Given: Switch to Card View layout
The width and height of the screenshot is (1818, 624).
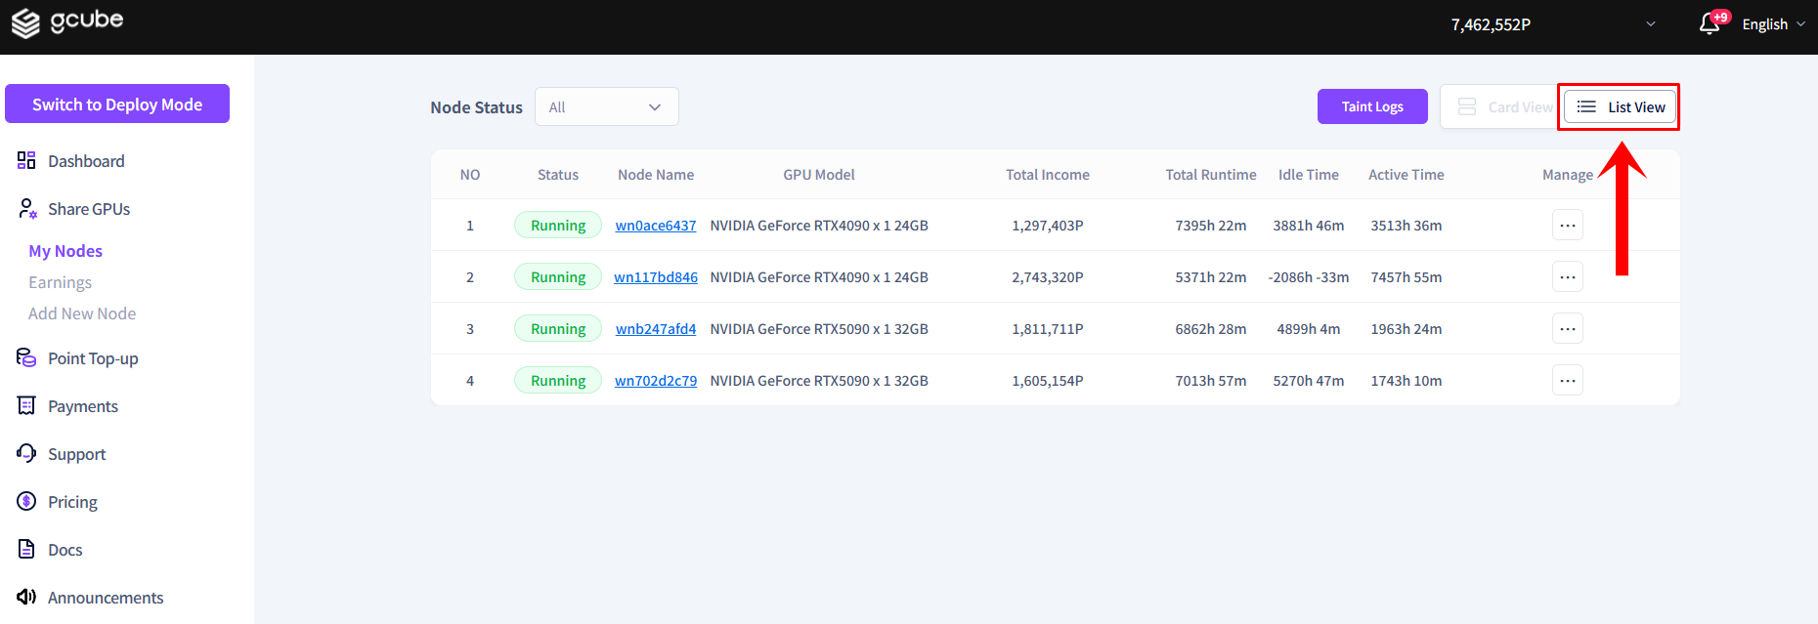Looking at the screenshot, I should [x=1503, y=107].
